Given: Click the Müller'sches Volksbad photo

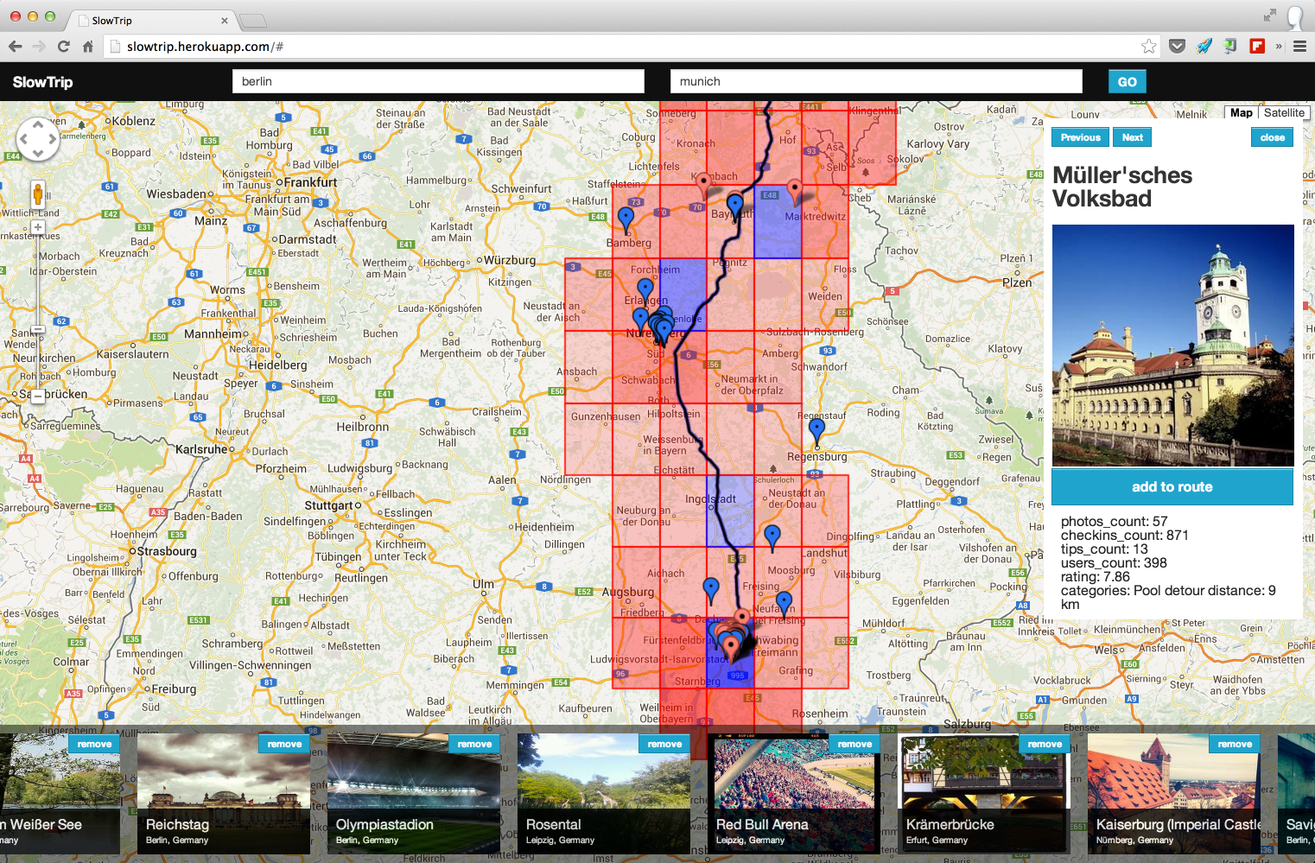Looking at the screenshot, I should pos(1172,346).
